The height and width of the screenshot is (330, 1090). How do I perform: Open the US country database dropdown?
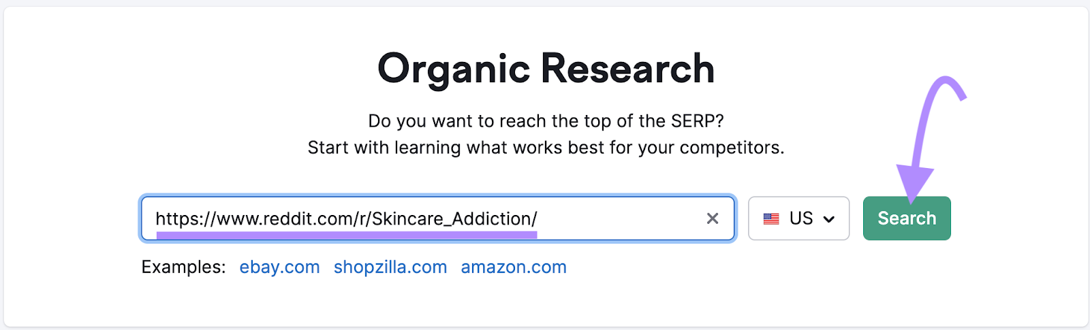(798, 218)
